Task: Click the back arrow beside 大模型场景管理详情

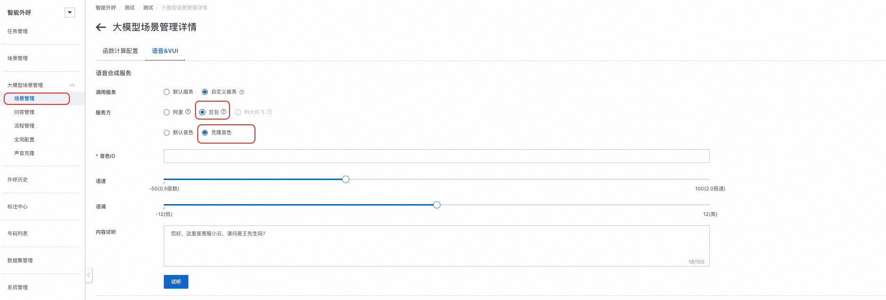Action: [101, 27]
